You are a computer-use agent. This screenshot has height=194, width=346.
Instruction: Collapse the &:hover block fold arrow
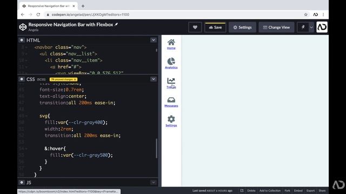pyautogui.click(x=26, y=149)
